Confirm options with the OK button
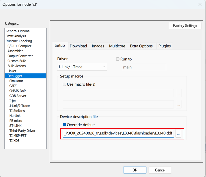The image size is (206, 177). pyautogui.click(x=135, y=170)
